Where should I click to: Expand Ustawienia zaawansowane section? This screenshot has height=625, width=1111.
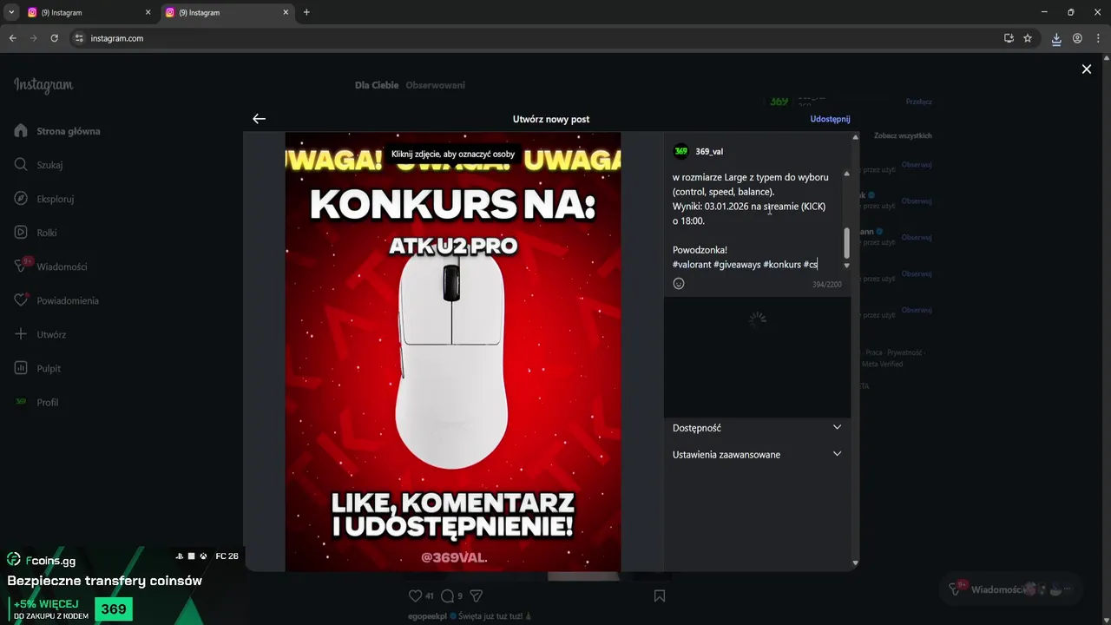pos(757,454)
